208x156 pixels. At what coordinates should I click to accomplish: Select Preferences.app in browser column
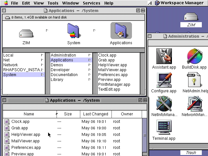[119, 75]
